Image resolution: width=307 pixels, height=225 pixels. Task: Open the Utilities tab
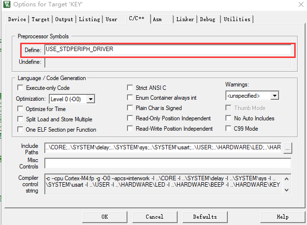237,19
